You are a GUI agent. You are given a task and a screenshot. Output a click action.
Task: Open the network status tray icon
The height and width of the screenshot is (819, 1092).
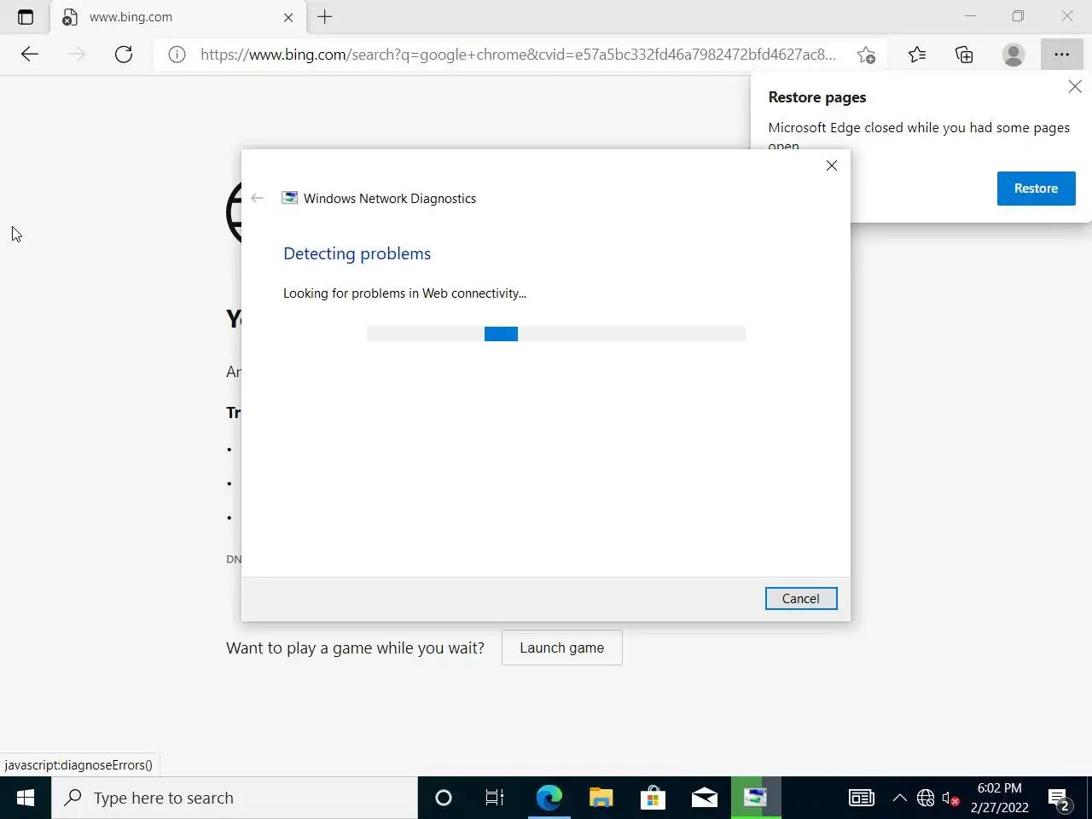click(926, 798)
